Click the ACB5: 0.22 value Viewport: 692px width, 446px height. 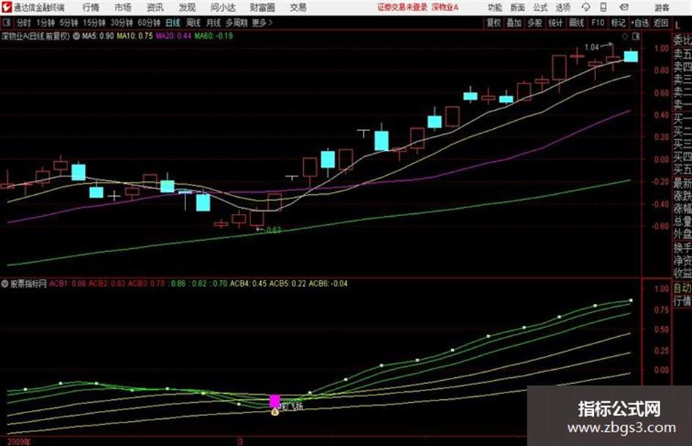[287, 283]
